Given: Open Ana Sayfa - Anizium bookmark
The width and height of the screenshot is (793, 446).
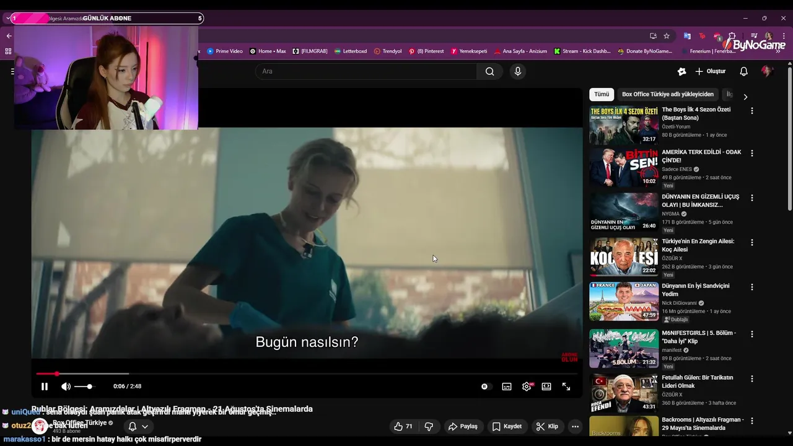Looking at the screenshot, I should [x=520, y=51].
